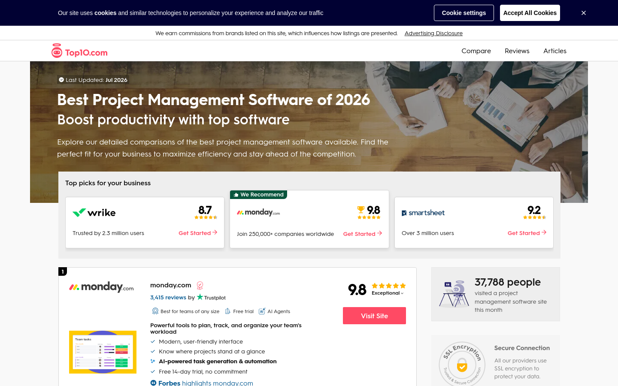
Task: Open the Forbes highlights monday.com link
Action: (x=206, y=383)
